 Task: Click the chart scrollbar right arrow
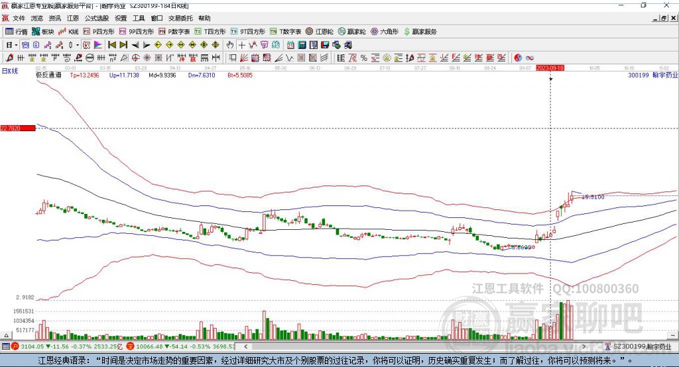(584, 346)
